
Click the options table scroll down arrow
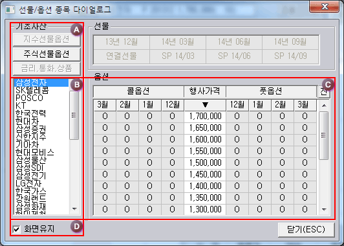click(x=324, y=210)
